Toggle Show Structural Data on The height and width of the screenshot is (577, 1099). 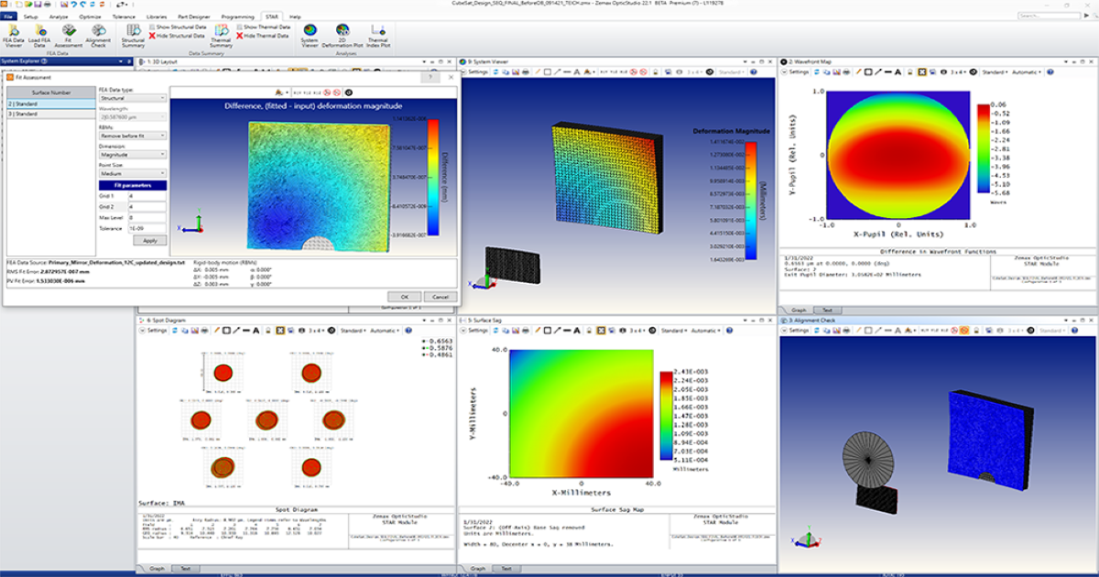pos(178,27)
